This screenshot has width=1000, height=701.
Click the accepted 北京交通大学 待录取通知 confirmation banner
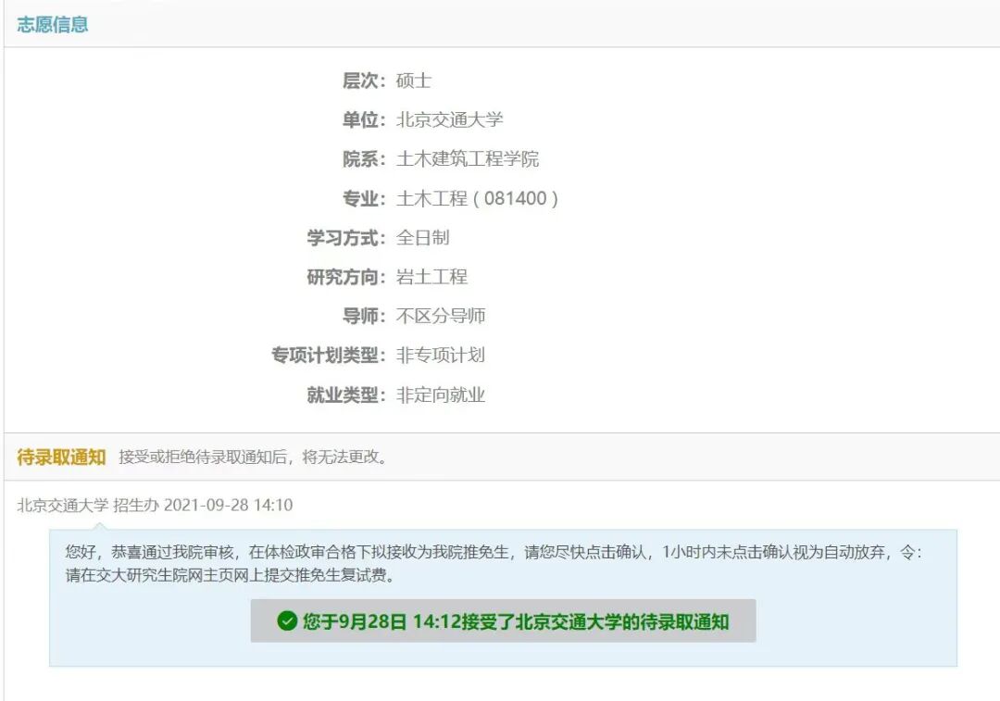pos(503,620)
